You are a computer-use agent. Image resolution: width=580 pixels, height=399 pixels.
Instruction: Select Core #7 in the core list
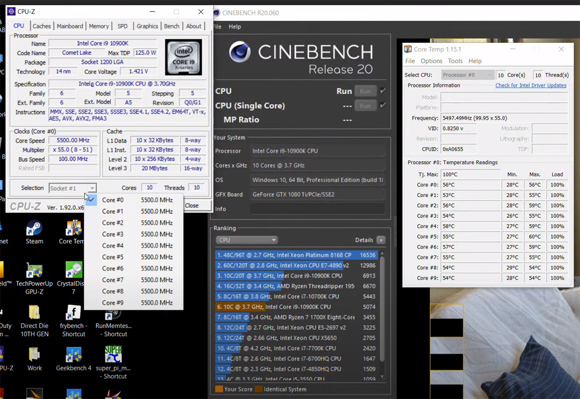tap(134, 280)
